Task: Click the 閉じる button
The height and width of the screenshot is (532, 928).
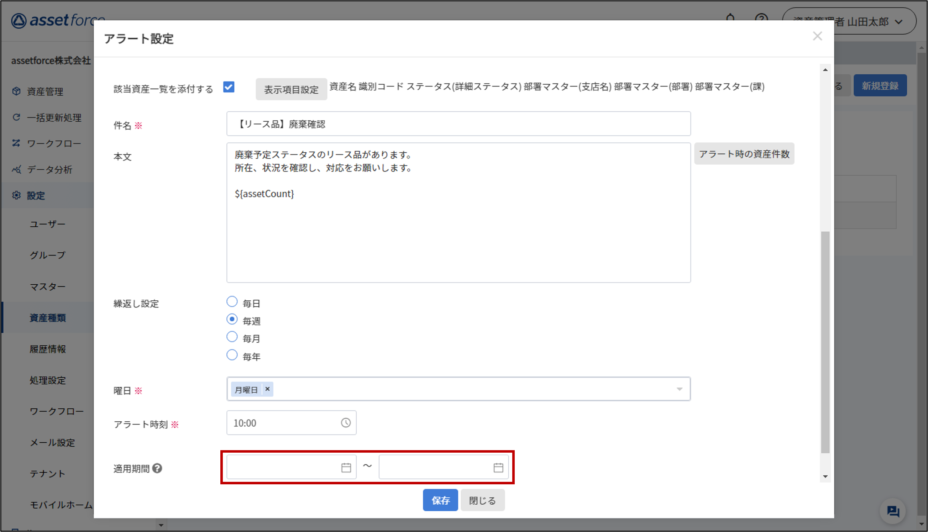Action: coord(482,500)
